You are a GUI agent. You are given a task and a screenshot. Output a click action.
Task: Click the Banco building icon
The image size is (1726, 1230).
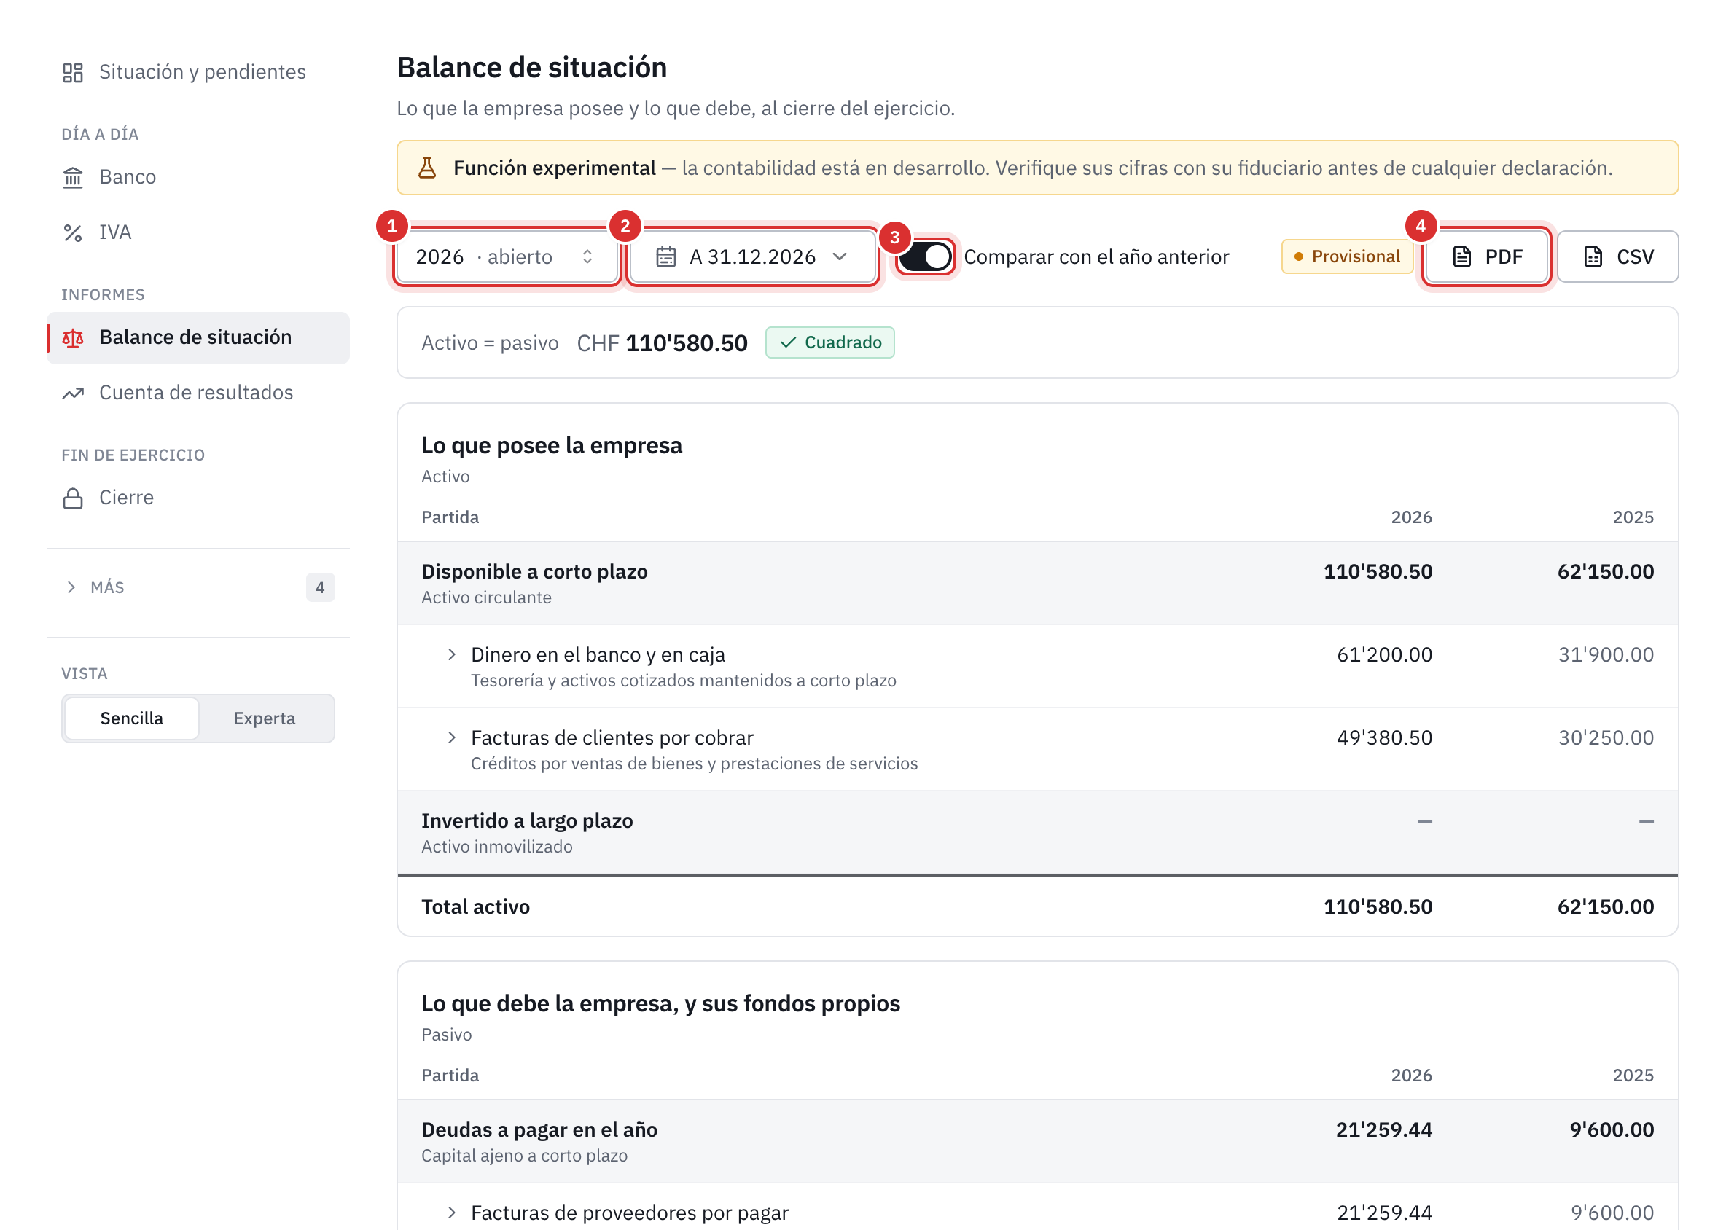(x=73, y=177)
